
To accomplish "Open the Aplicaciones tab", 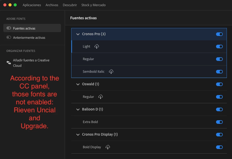I will (32, 5).
